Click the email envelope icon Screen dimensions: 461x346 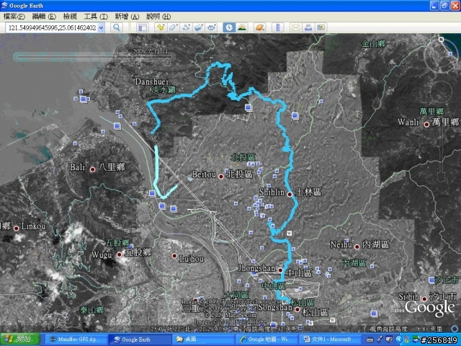pyautogui.click(x=295, y=27)
